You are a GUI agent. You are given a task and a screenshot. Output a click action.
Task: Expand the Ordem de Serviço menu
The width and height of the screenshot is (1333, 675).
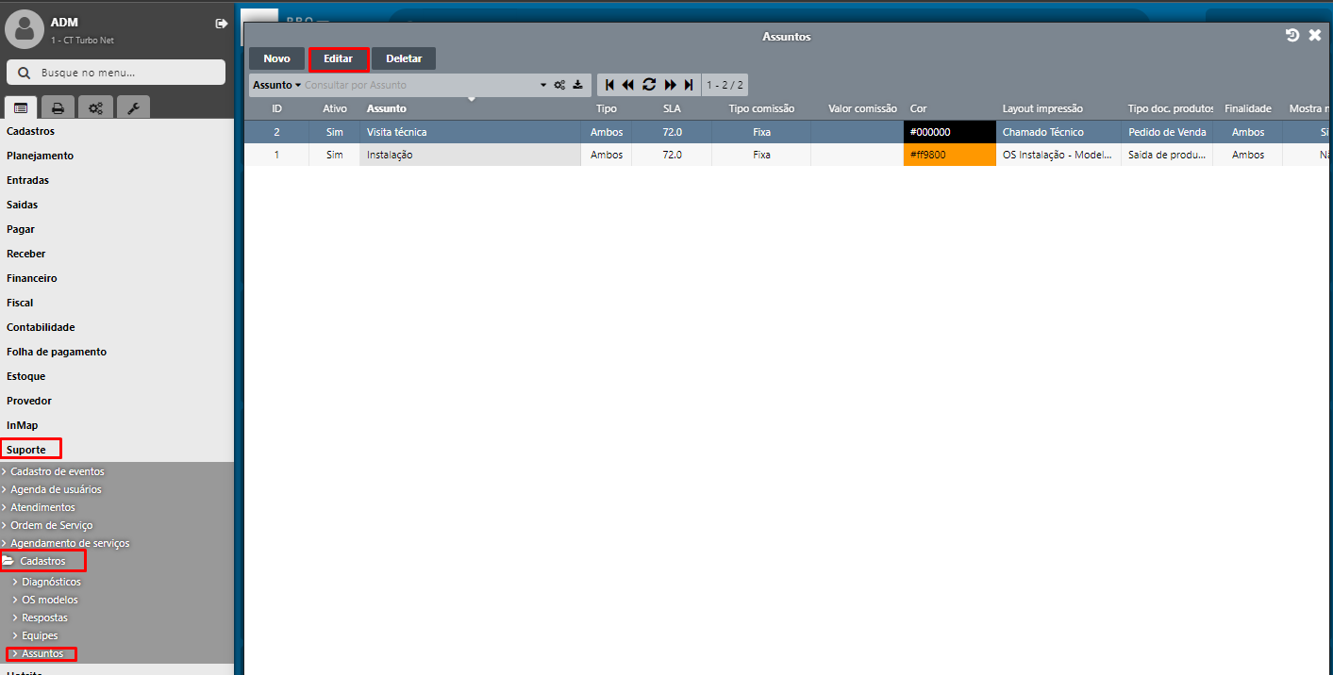51,525
